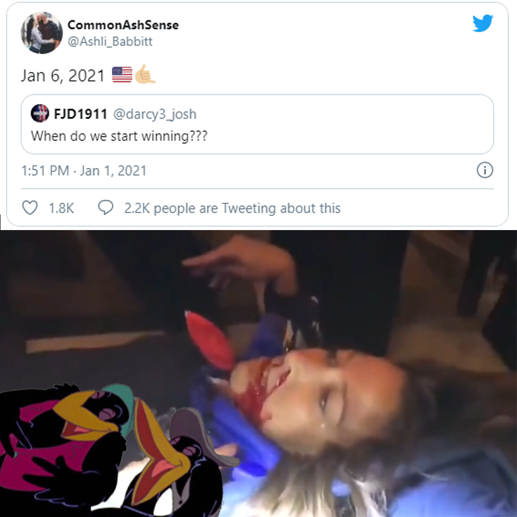
Task: Select quoted text When do we start winning???
Action: coord(119,136)
